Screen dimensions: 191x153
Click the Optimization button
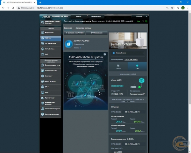pyautogui.click(x=96, y=33)
